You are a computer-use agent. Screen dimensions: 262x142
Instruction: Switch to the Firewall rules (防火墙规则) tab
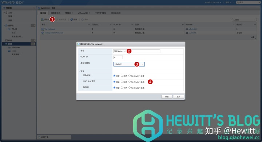[116, 13]
